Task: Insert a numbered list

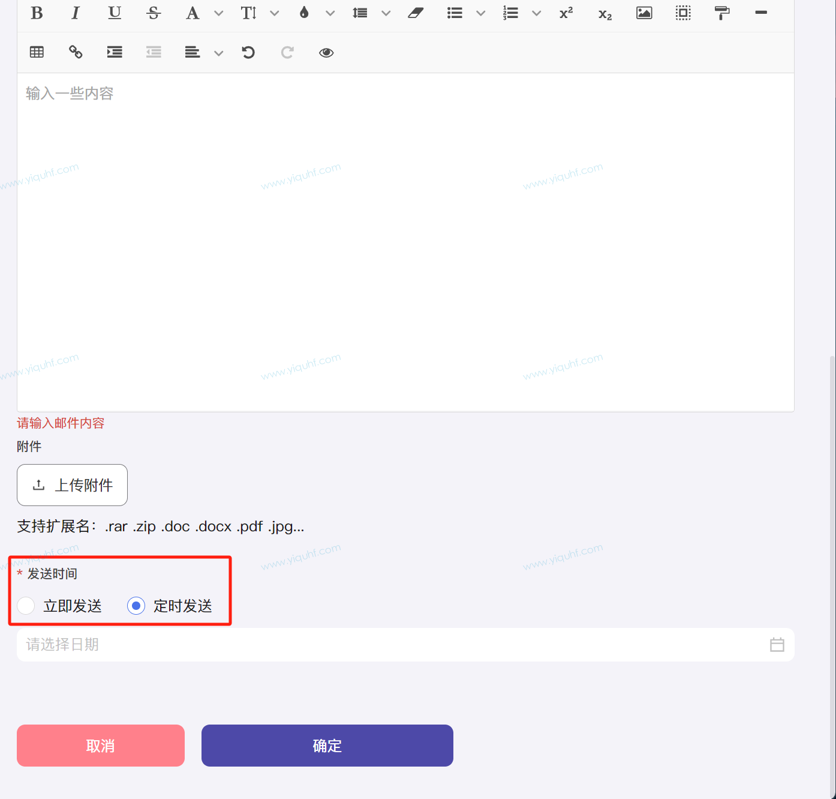Action: point(510,13)
